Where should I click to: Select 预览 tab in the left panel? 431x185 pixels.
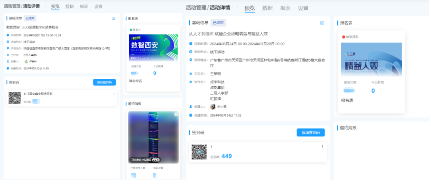click(55, 6)
